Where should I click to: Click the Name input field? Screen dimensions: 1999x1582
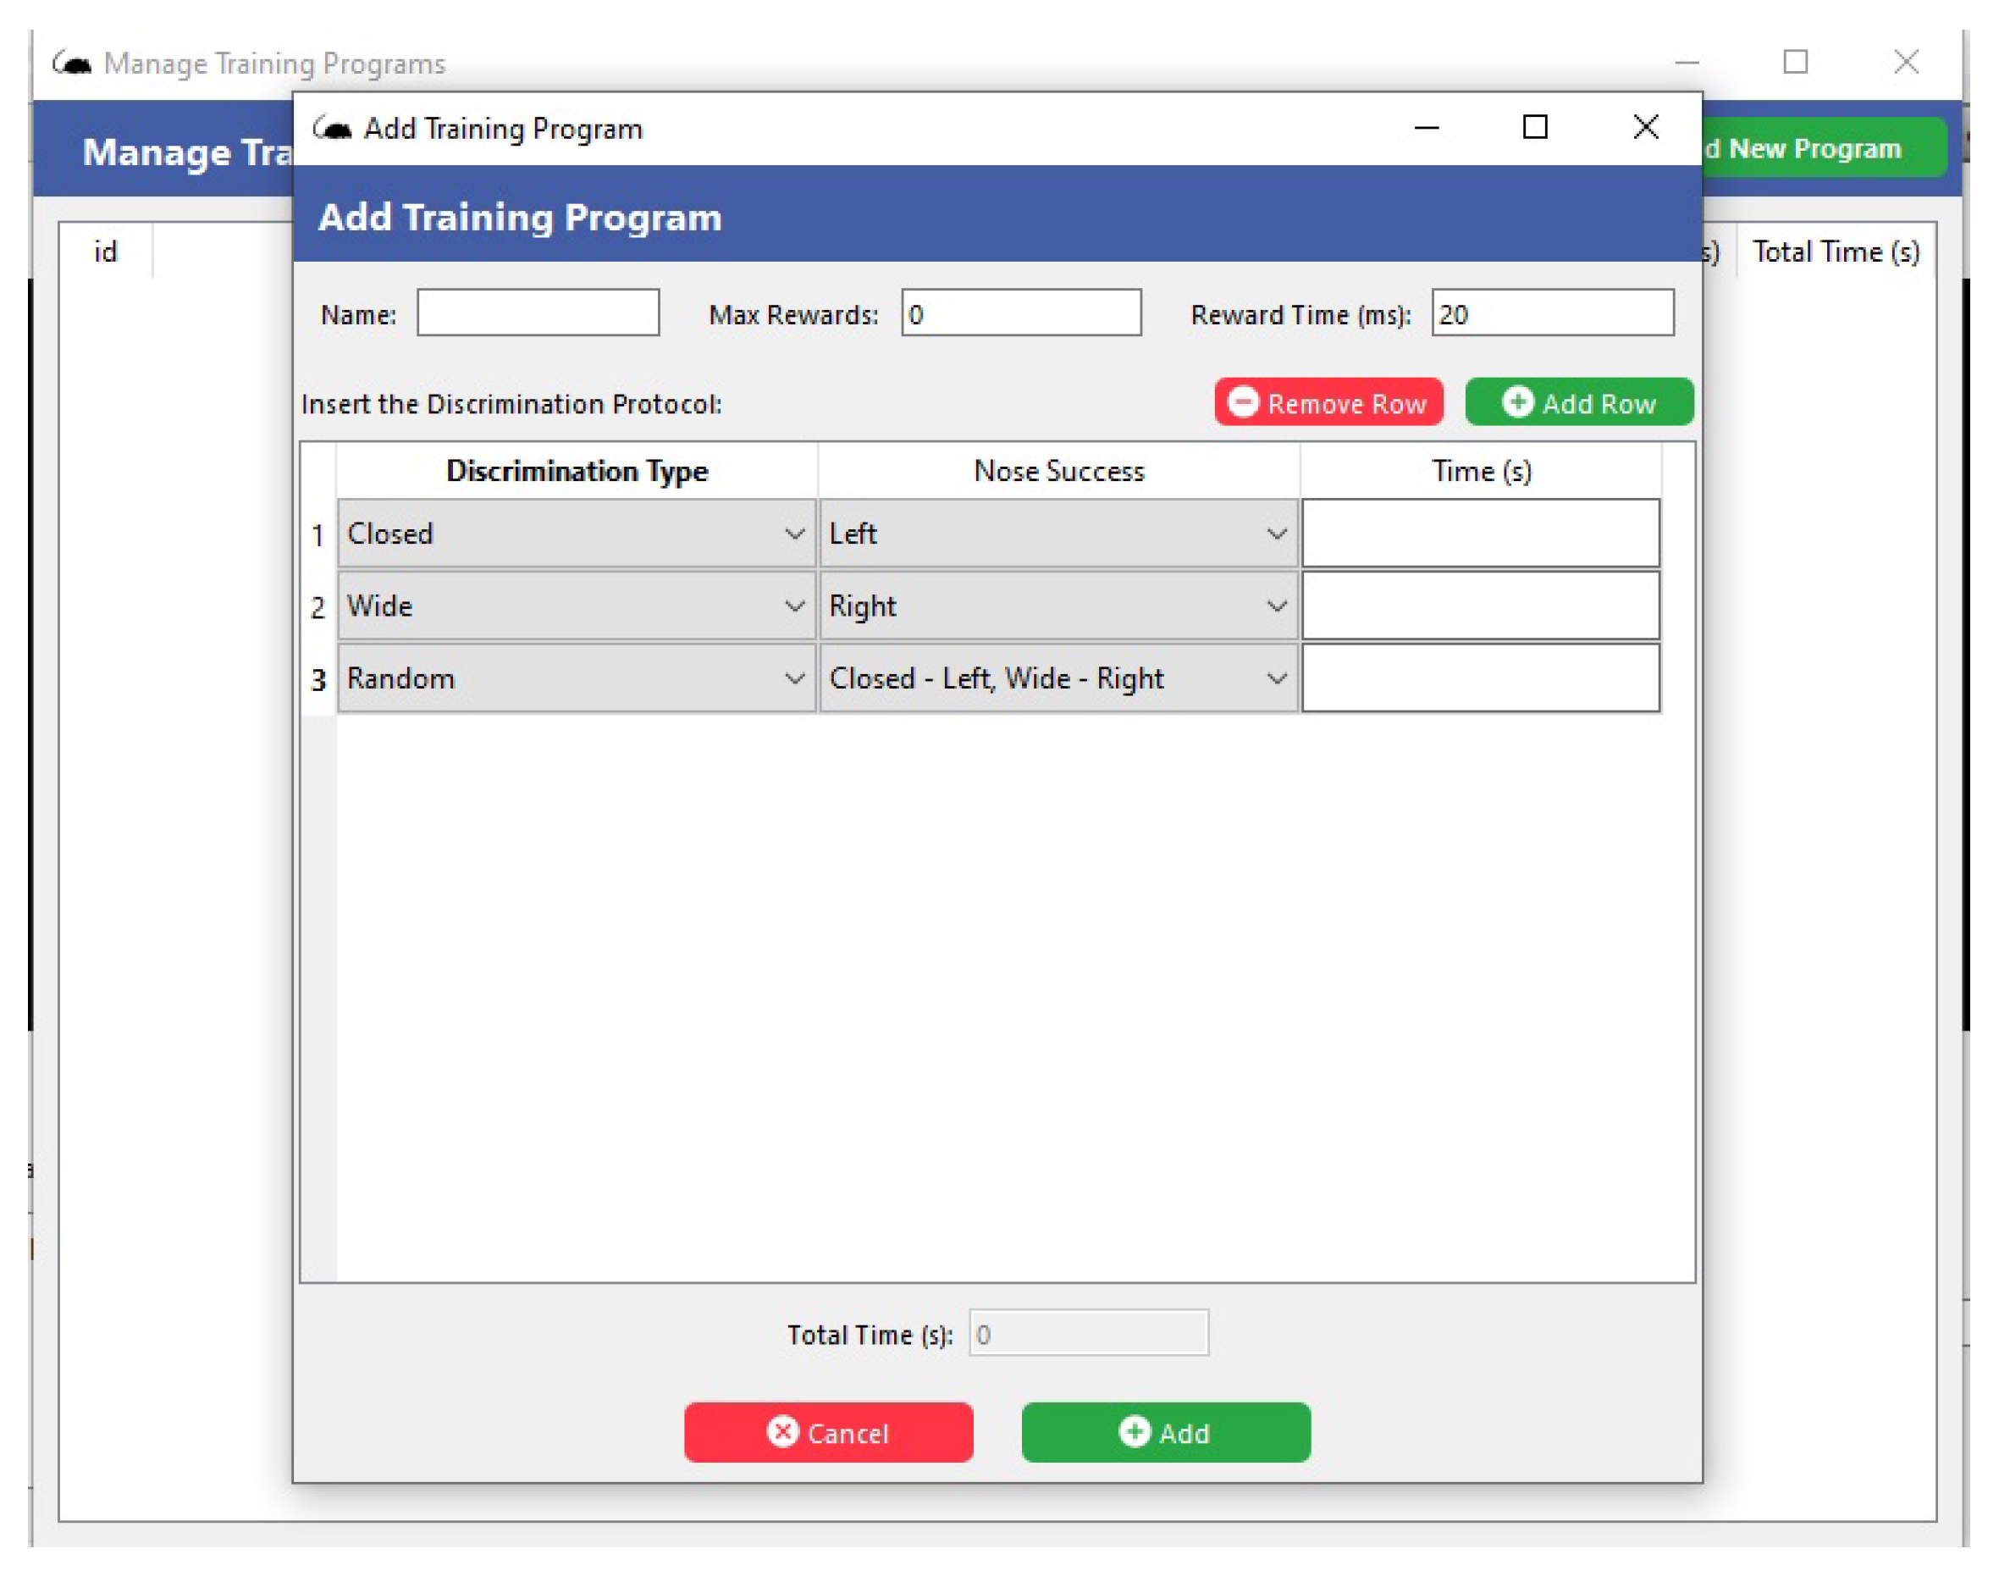coord(538,313)
